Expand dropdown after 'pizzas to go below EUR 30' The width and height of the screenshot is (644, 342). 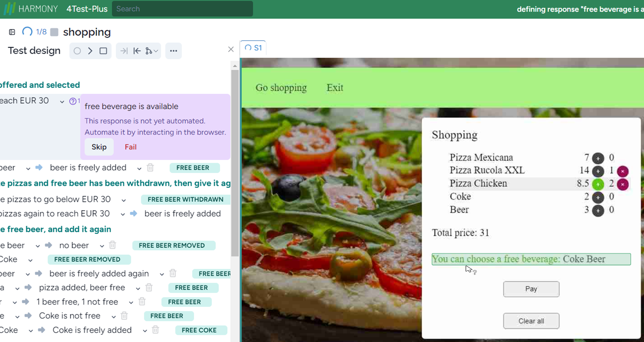click(x=124, y=200)
